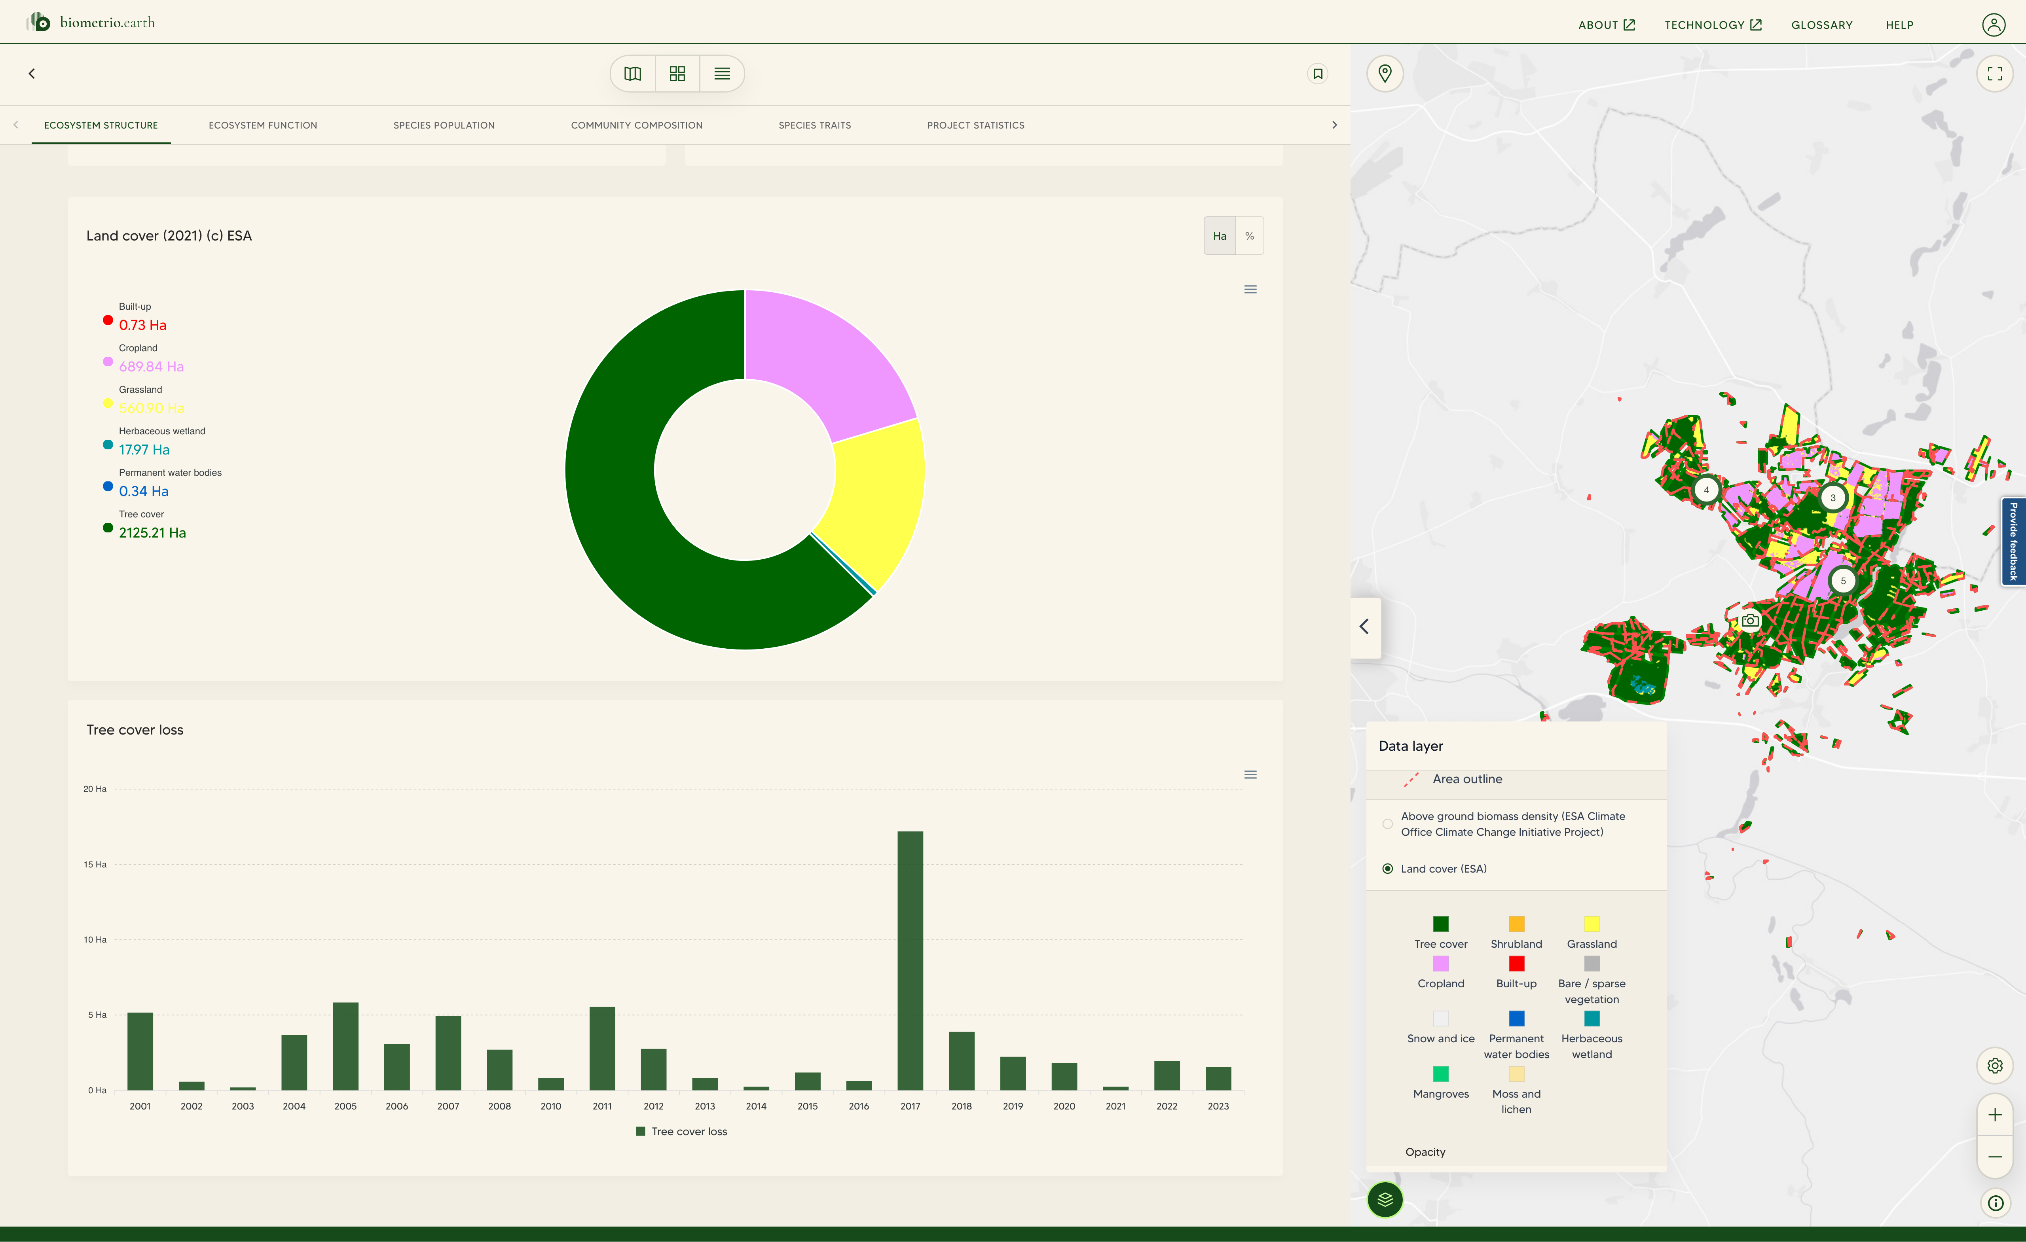Click Permanent water bodies swatch in map legend
Screen dimensions: 2026x1242
1516,1019
